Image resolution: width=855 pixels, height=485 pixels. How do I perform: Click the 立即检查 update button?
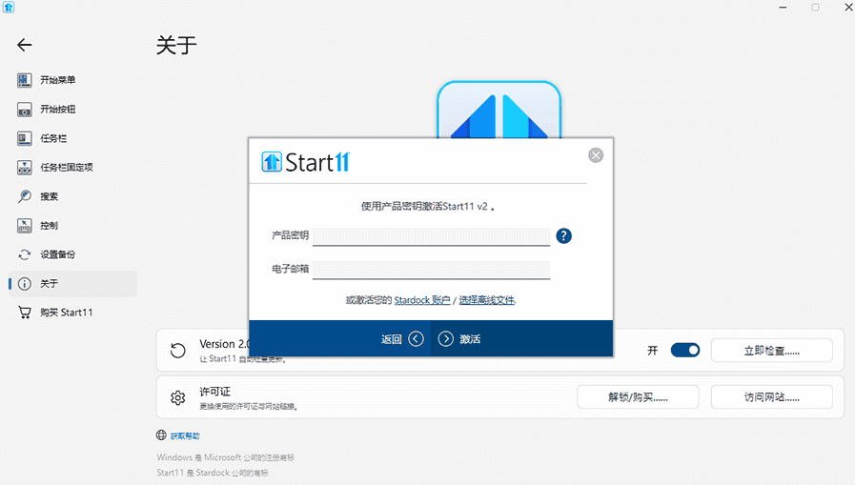(771, 351)
